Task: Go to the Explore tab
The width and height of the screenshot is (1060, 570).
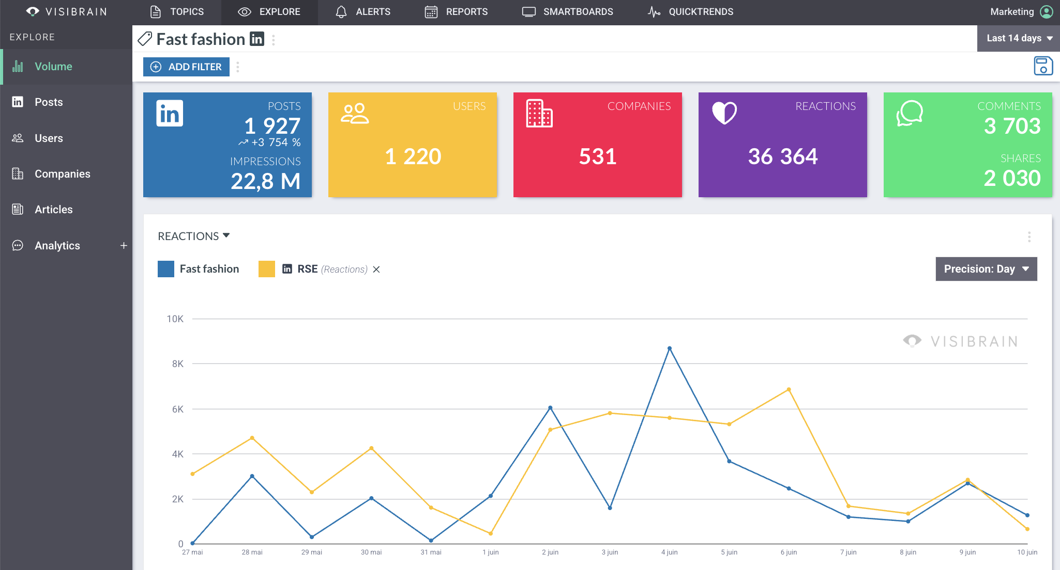Action: tap(269, 11)
